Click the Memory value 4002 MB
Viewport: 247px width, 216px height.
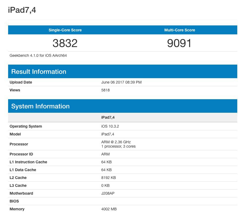coord(109,209)
